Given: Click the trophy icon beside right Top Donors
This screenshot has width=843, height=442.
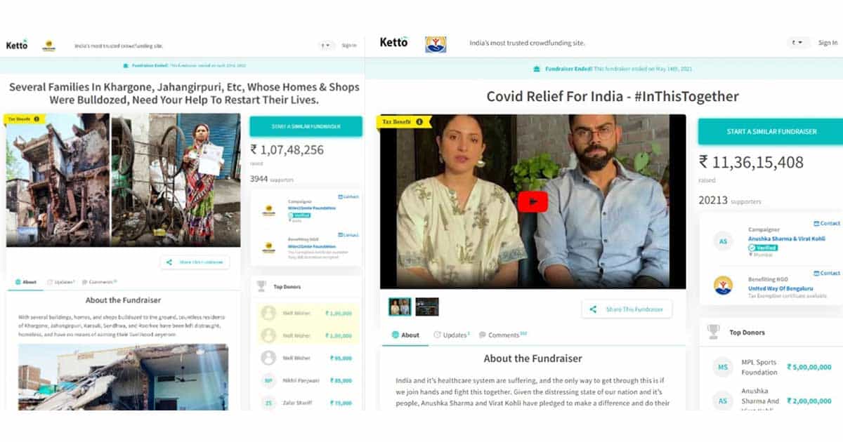Looking at the screenshot, I should tap(713, 332).
